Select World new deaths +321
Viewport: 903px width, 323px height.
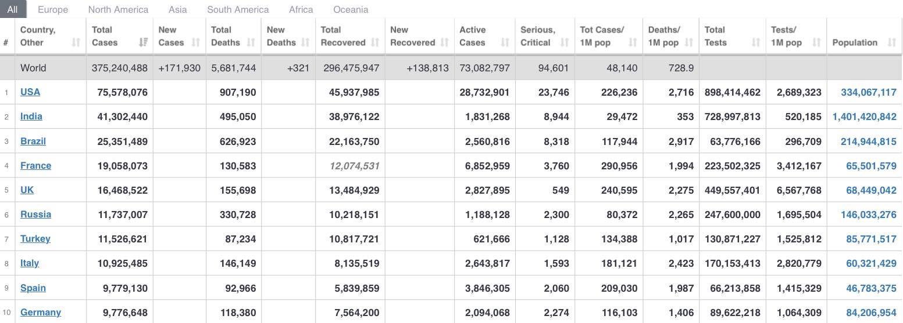[x=298, y=68]
